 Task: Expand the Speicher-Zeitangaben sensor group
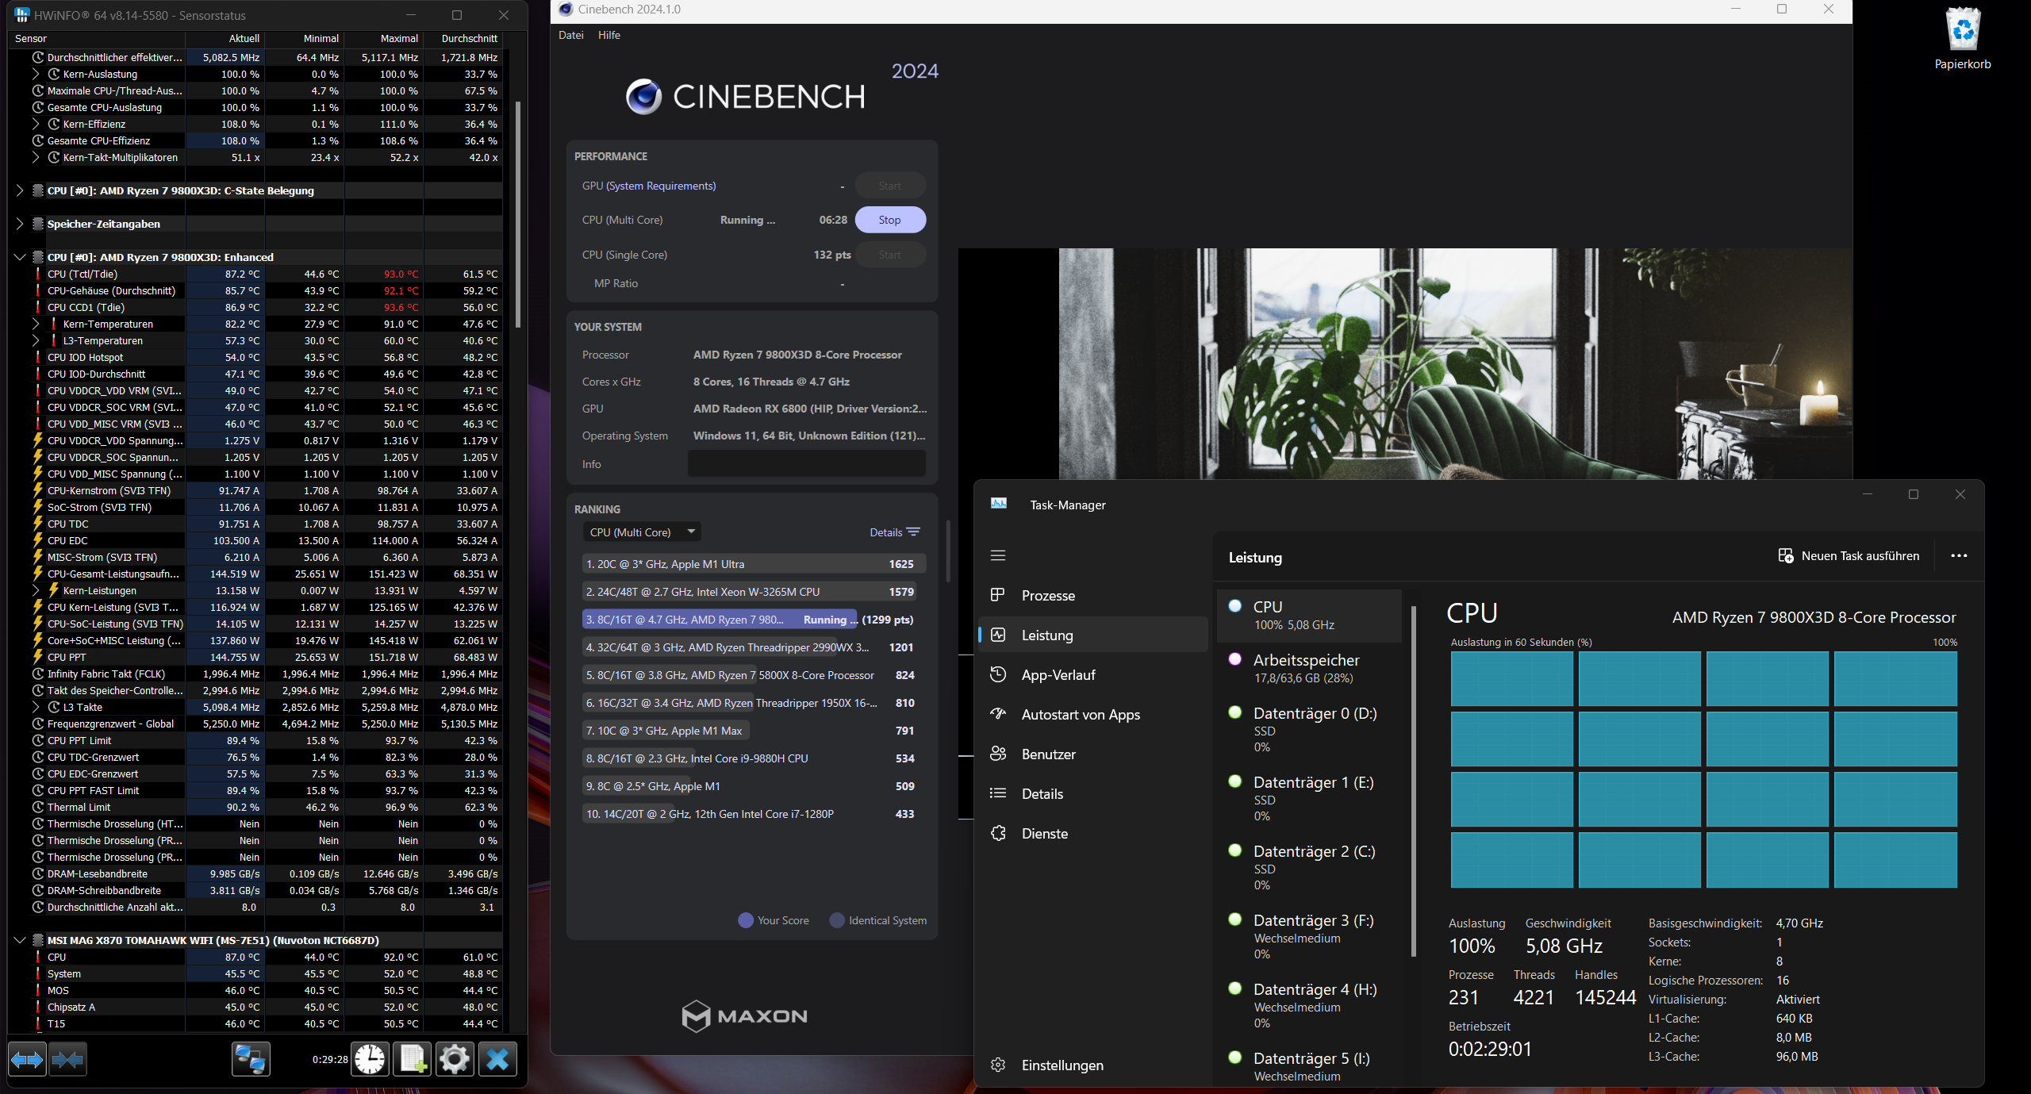pyautogui.click(x=20, y=224)
